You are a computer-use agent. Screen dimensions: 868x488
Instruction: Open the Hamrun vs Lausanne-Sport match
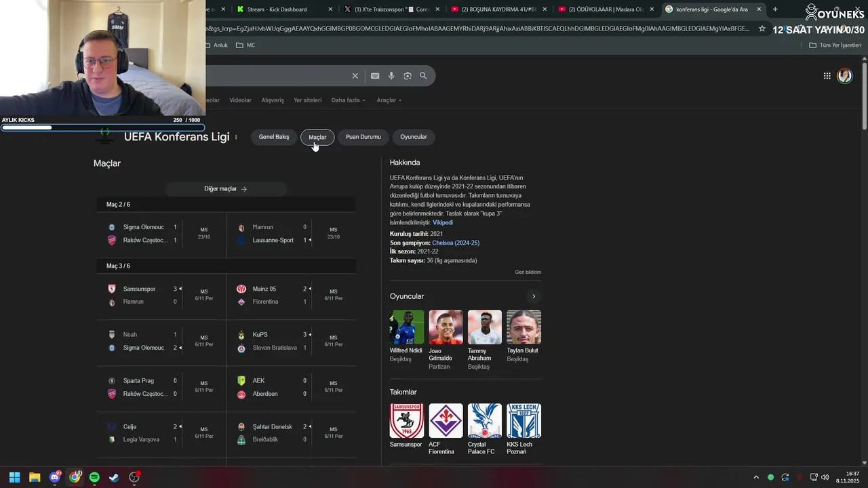[292, 234]
